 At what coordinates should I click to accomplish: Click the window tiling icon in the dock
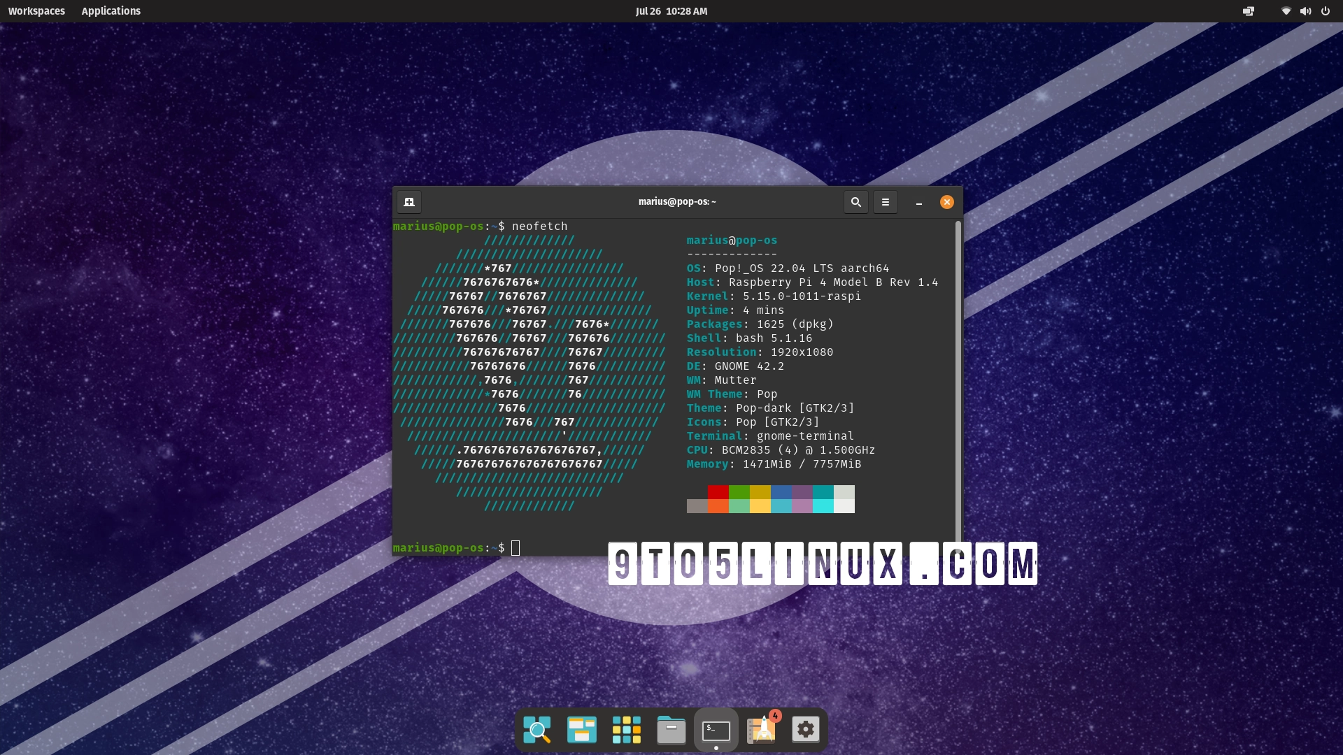(581, 729)
